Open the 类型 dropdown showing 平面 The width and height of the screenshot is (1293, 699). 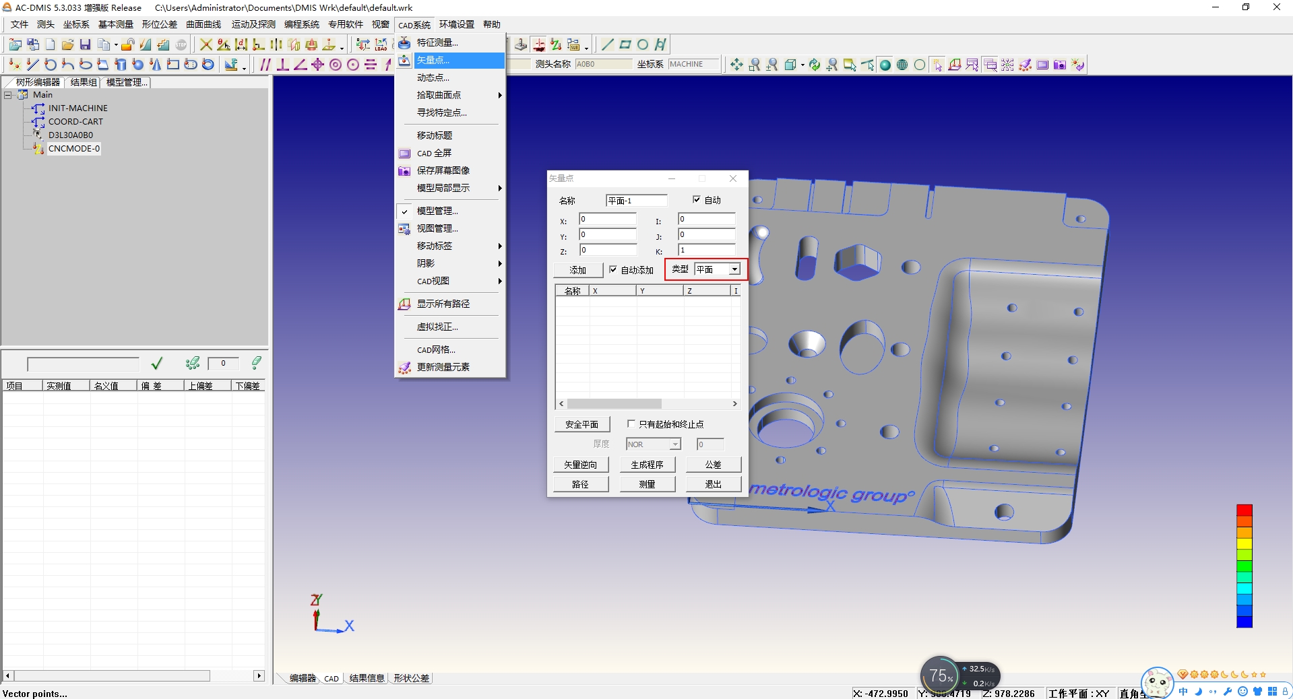(734, 269)
